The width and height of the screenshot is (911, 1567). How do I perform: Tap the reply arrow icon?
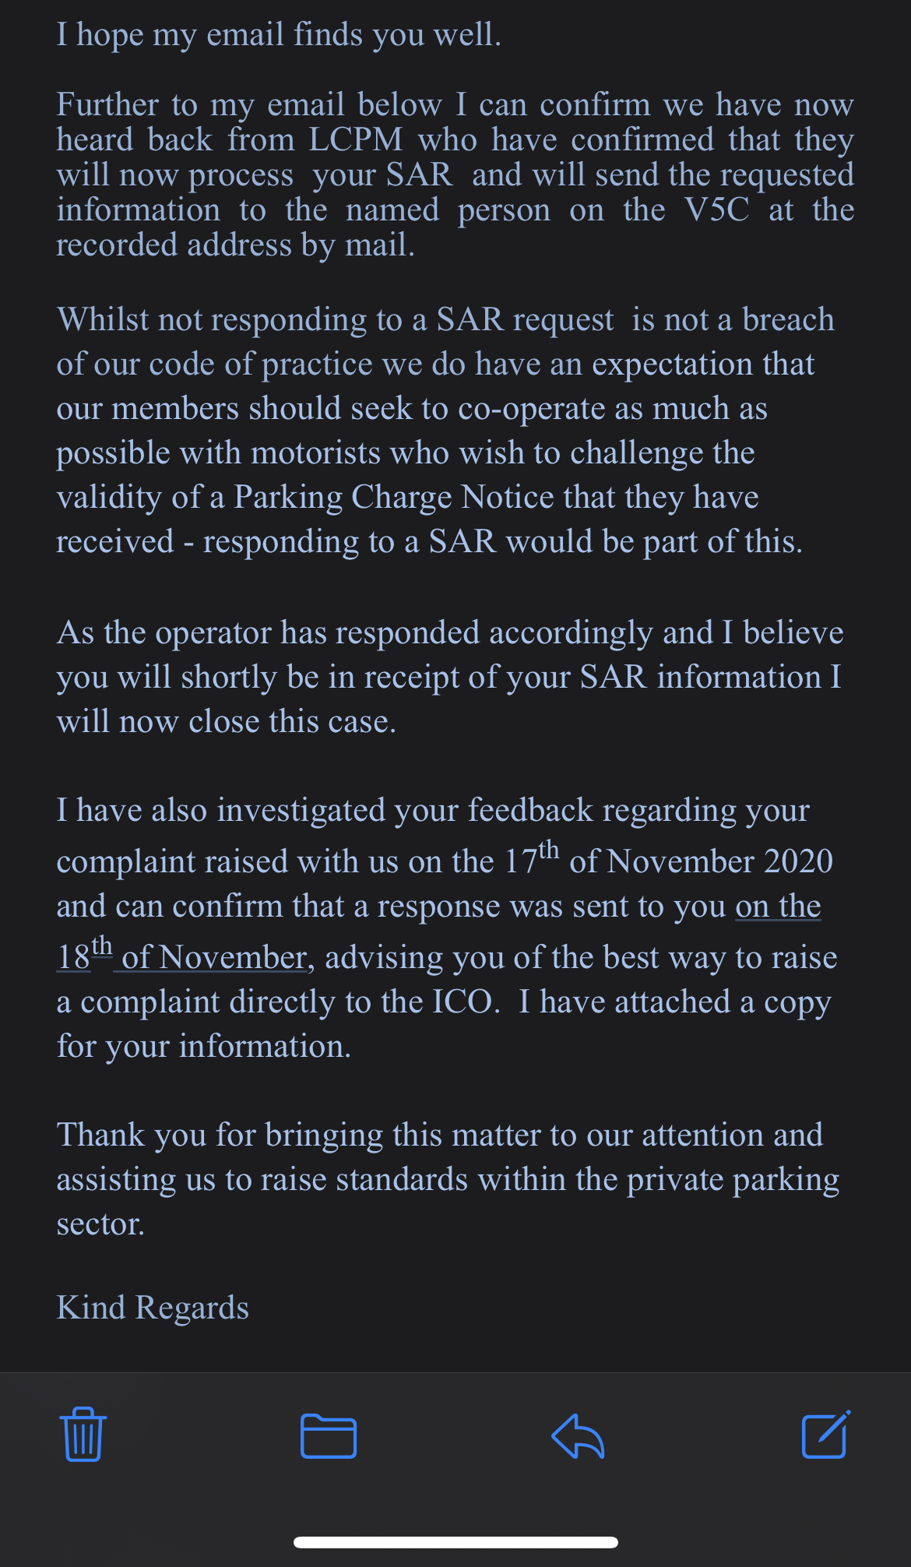[578, 1435]
